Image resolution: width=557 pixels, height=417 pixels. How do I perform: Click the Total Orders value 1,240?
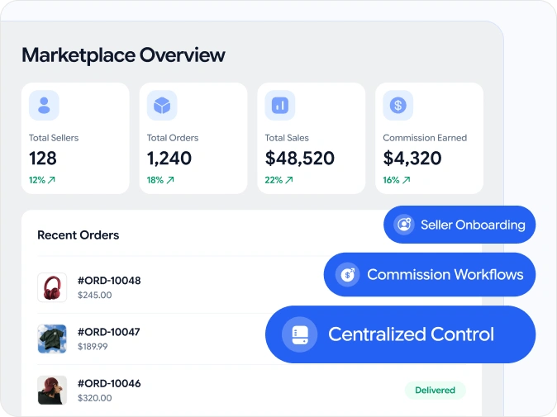169,159
